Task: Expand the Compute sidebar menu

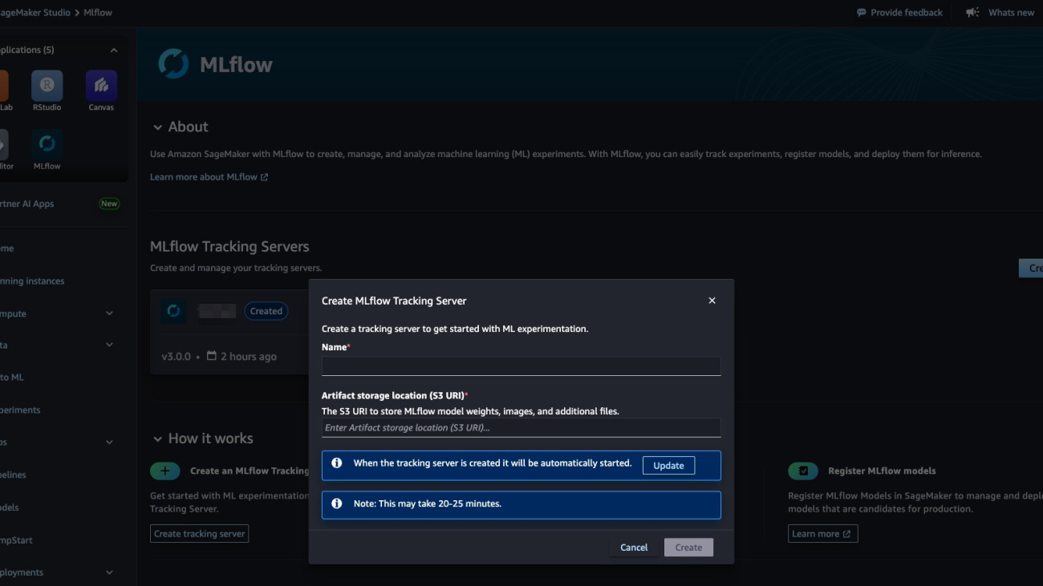Action: point(109,313)
